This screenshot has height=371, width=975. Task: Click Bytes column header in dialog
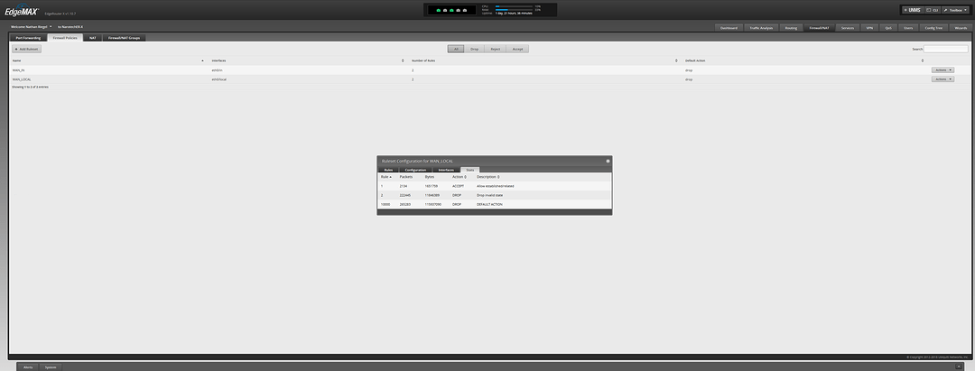(x=430, y=177)
